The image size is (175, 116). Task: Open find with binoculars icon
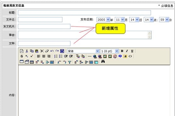click(103, 61)
